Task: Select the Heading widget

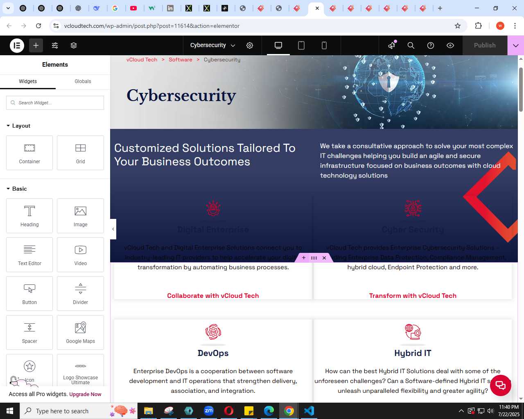Action: (x=29, y=216)
